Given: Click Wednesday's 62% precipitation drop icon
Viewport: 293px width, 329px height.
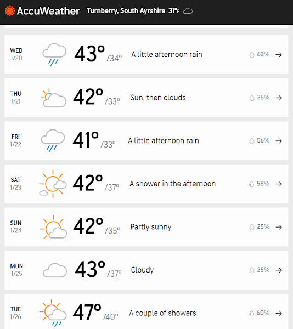Looking at the screenshot, I should [252, 54].
